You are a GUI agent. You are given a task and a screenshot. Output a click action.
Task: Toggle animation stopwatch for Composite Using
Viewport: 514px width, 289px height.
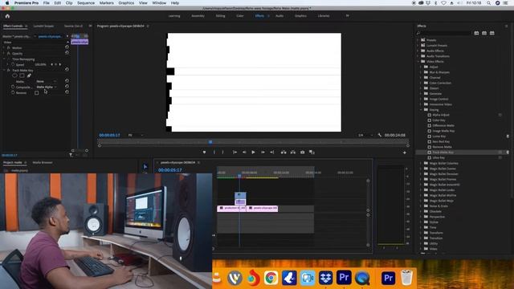13,87
